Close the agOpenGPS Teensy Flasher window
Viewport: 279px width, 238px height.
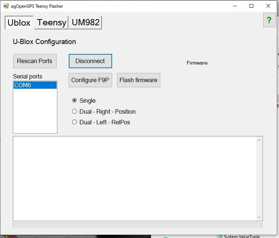point(268,6)
